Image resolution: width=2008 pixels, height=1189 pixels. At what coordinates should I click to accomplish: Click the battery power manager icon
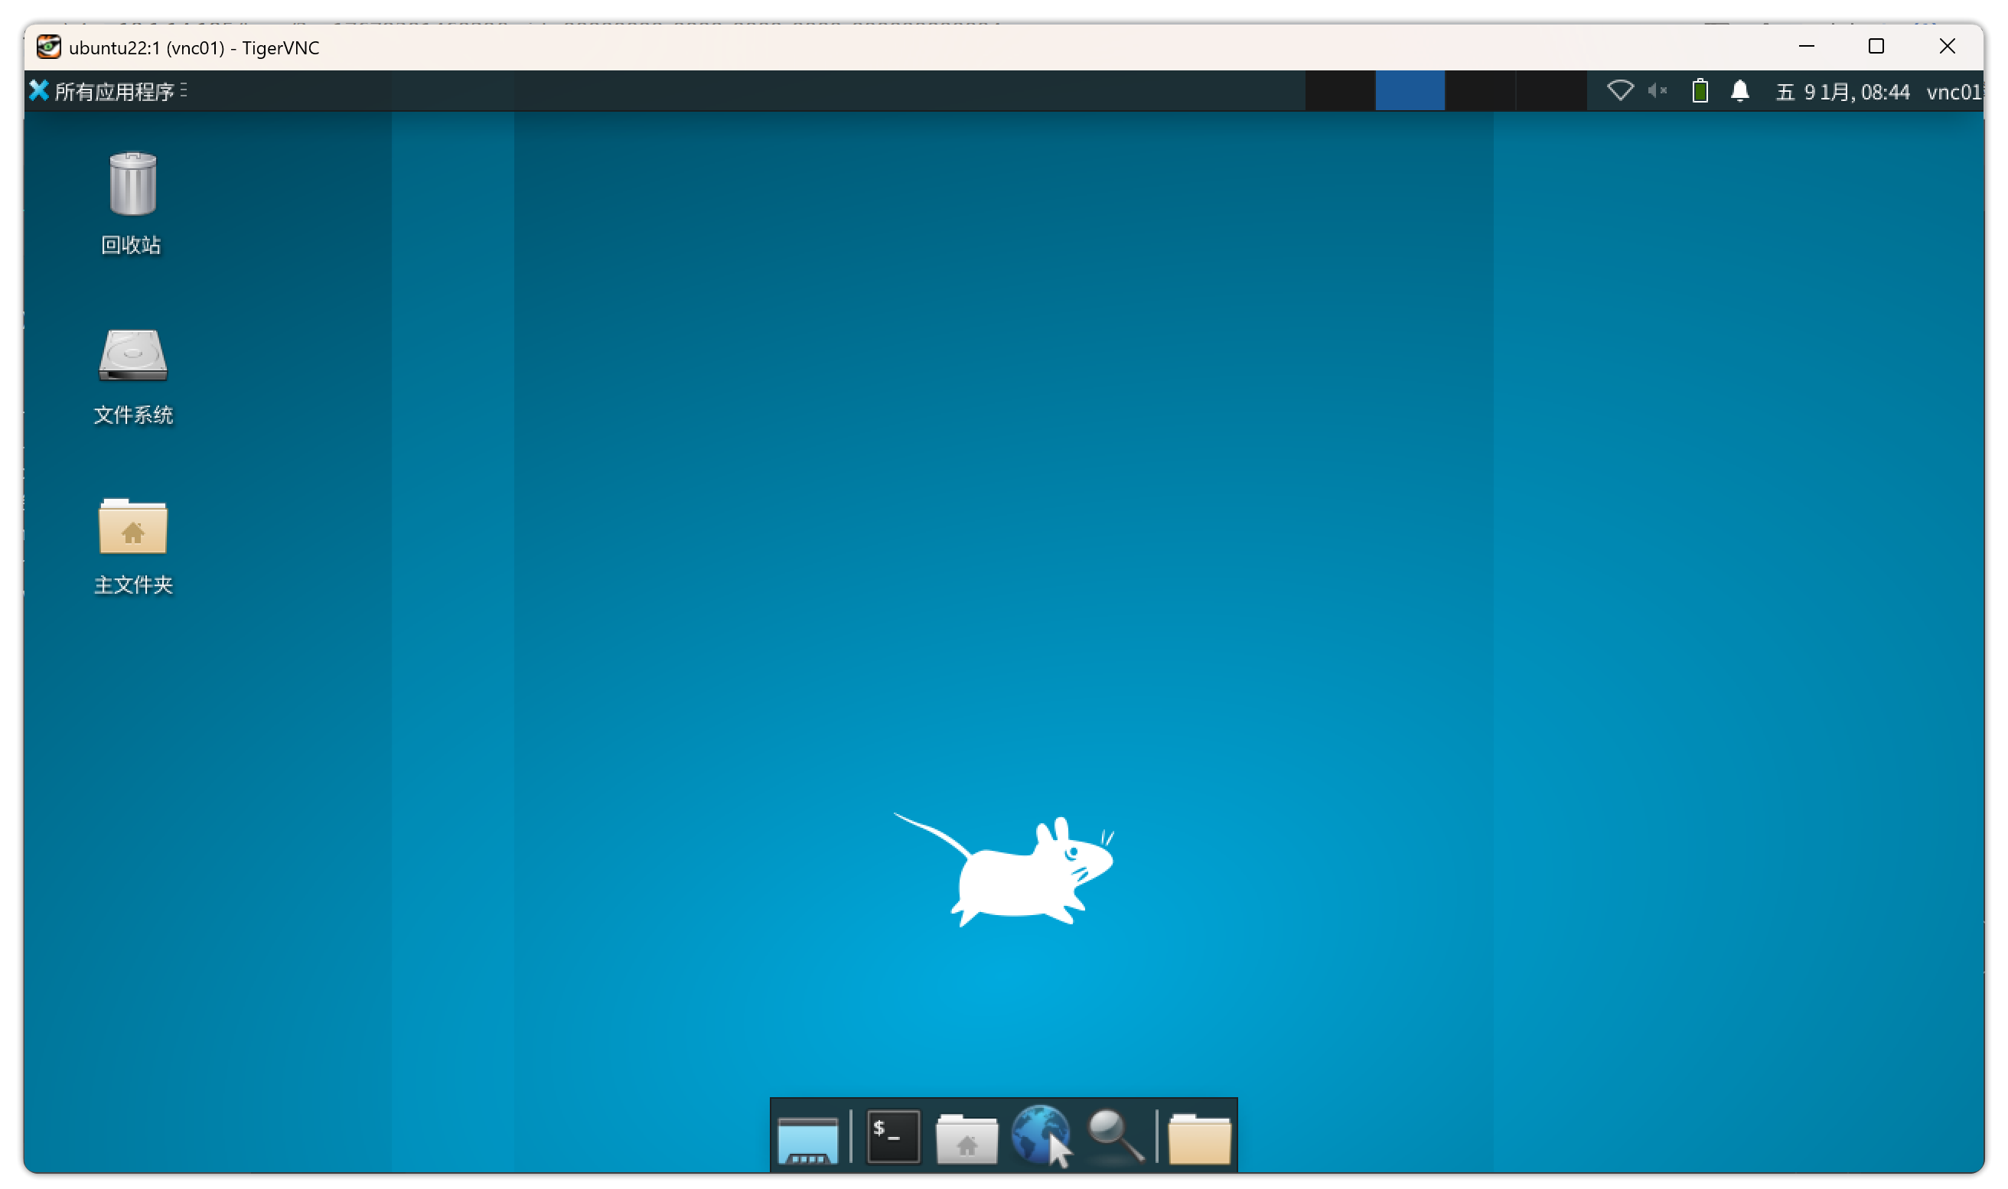1700,90
